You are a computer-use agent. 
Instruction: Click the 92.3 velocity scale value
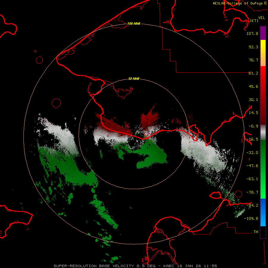[253, 47]
